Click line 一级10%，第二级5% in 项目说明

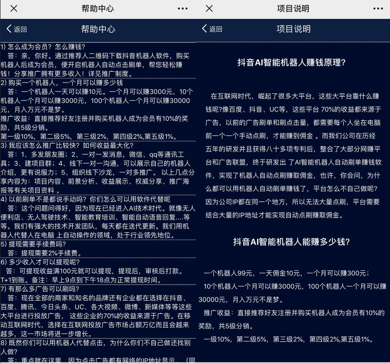point(288,339)
